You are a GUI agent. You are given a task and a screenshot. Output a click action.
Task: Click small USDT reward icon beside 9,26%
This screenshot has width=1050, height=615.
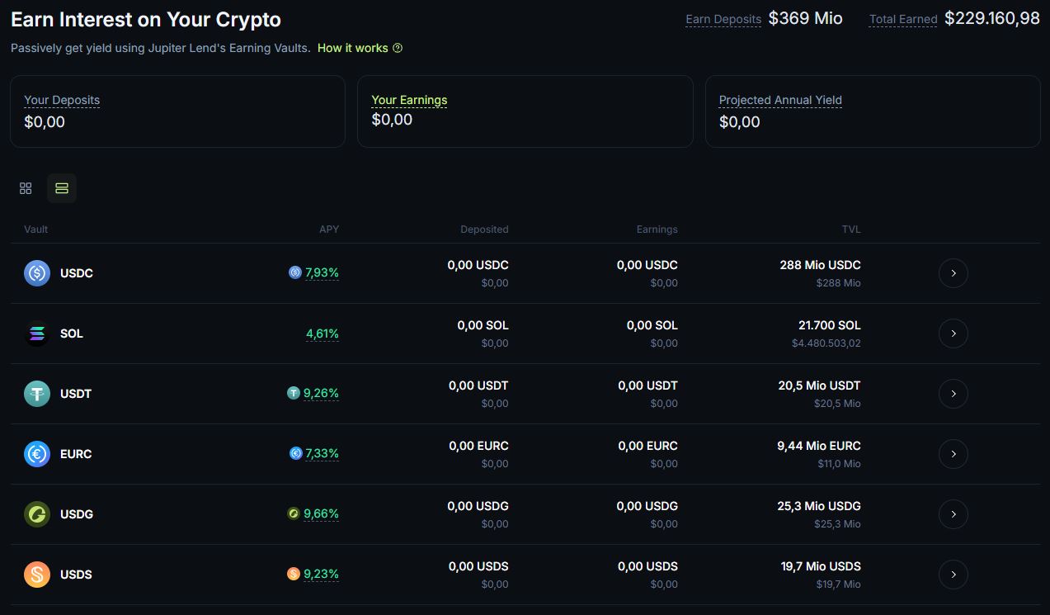point(294,393)
